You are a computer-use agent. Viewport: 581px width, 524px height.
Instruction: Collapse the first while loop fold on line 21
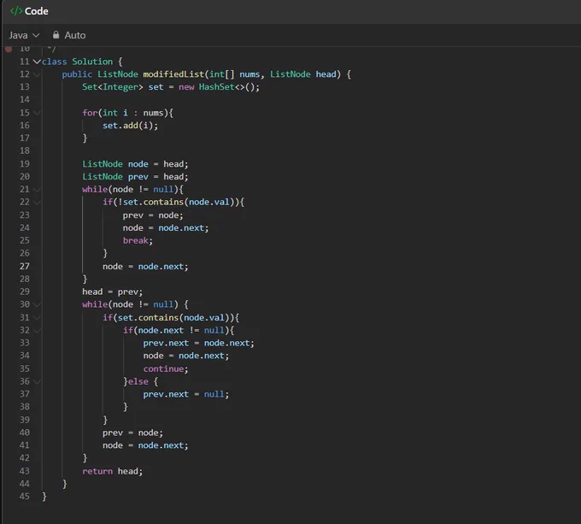pos(37,190)
